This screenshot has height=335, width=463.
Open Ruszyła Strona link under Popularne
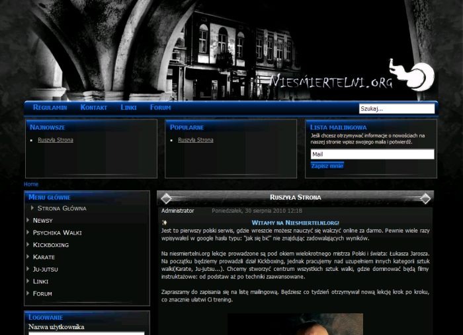196,140
